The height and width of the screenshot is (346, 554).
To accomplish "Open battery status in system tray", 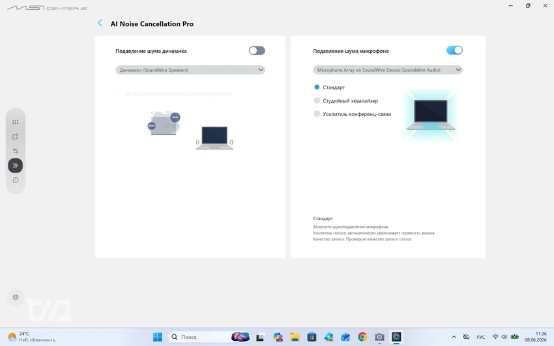I will [515, 337].
